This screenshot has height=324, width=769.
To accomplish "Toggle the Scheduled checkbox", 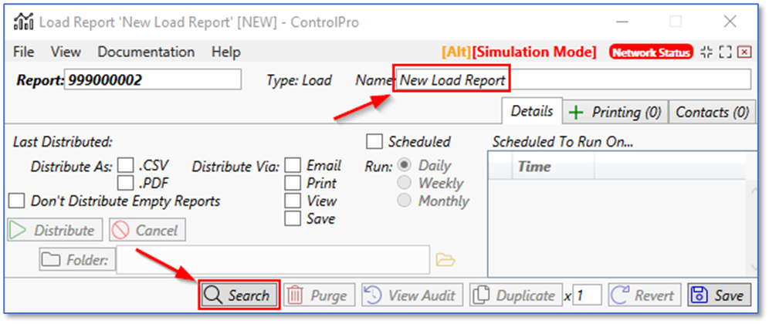I will [374, 142].
